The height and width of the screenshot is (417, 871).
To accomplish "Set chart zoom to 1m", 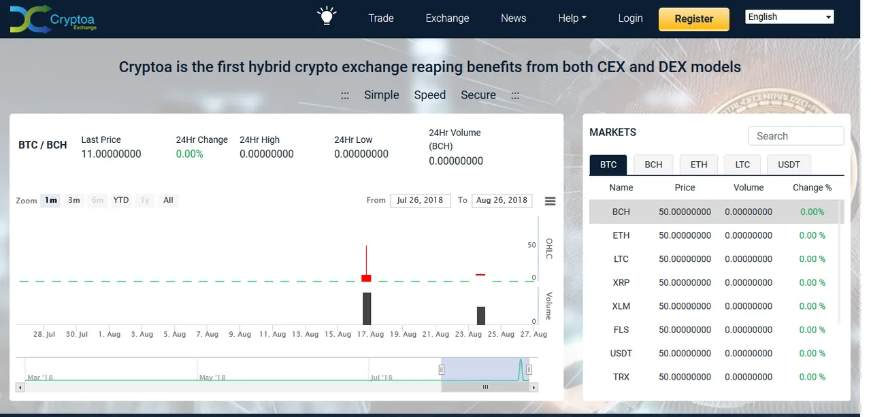I will 50,200.
